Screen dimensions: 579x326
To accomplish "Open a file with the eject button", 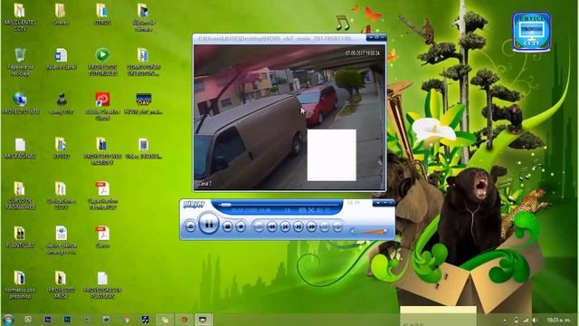I will [190, 226].
